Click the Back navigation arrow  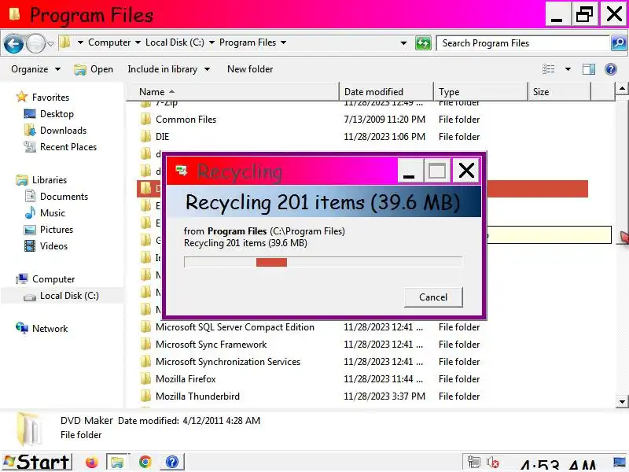coord(13,43)
